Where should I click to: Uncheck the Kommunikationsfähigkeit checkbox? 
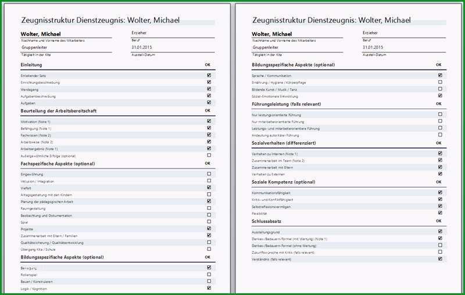[x=440, y=193]
